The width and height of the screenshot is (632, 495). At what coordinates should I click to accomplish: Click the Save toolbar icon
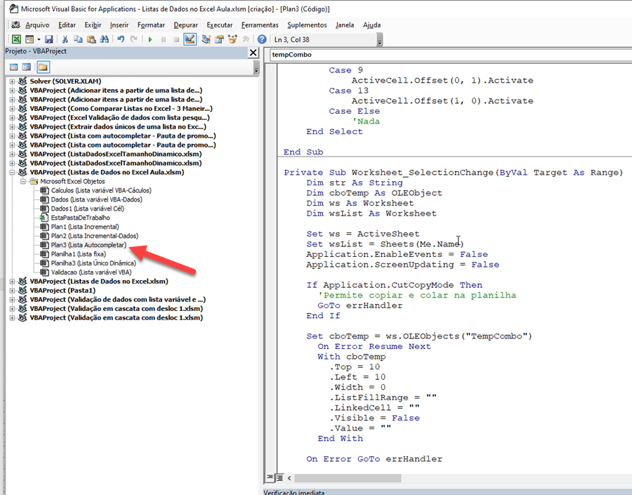(49, 39)
